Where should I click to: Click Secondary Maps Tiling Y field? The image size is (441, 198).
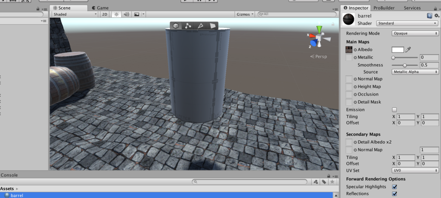[430, 158]
